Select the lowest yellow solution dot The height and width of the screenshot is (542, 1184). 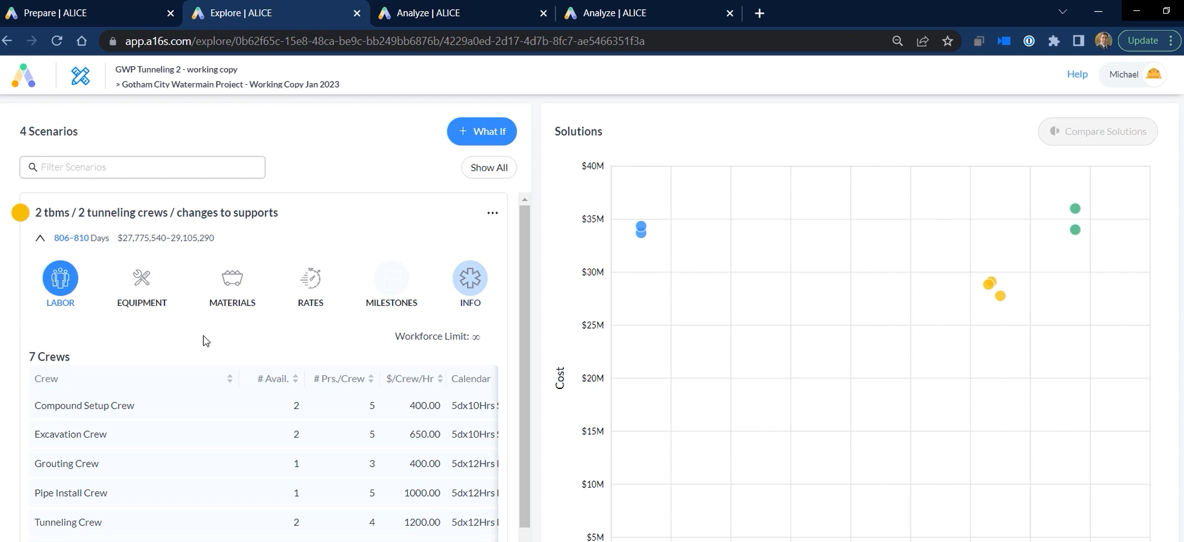pyautogui.click(x=1001, y=296)
